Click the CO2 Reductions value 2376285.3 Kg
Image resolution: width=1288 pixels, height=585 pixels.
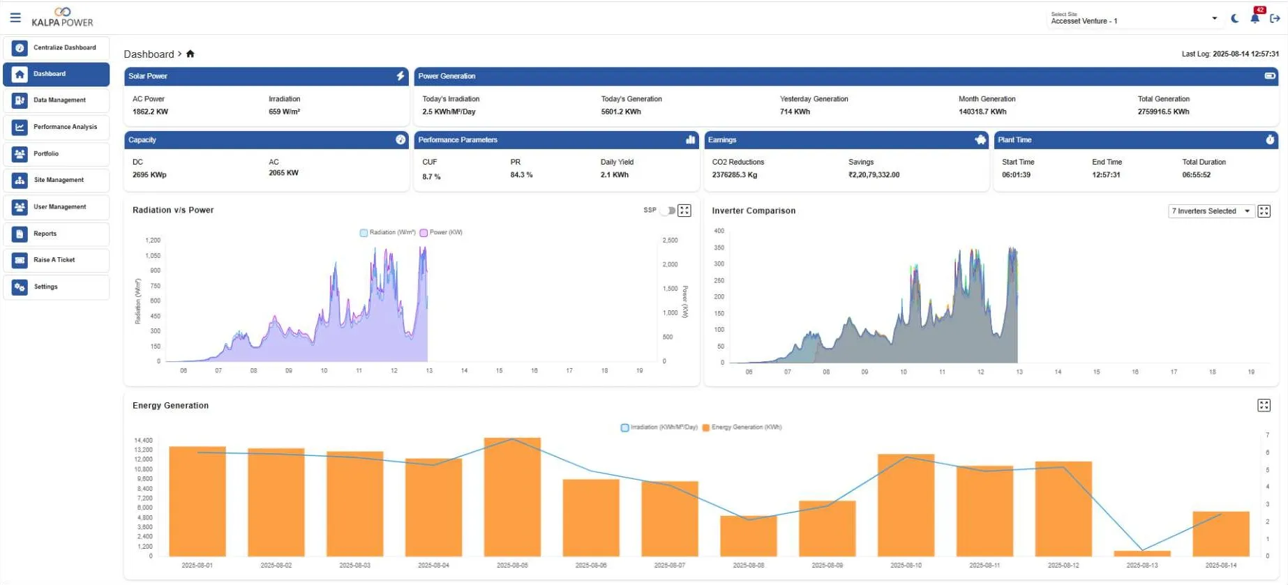pyautogui.click(x=734, y=175)
